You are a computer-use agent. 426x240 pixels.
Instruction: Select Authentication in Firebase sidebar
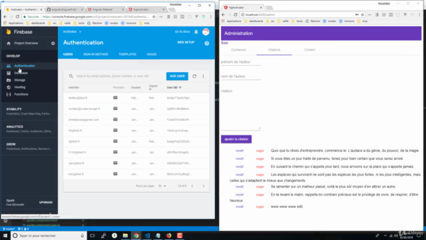pos(25,66)
